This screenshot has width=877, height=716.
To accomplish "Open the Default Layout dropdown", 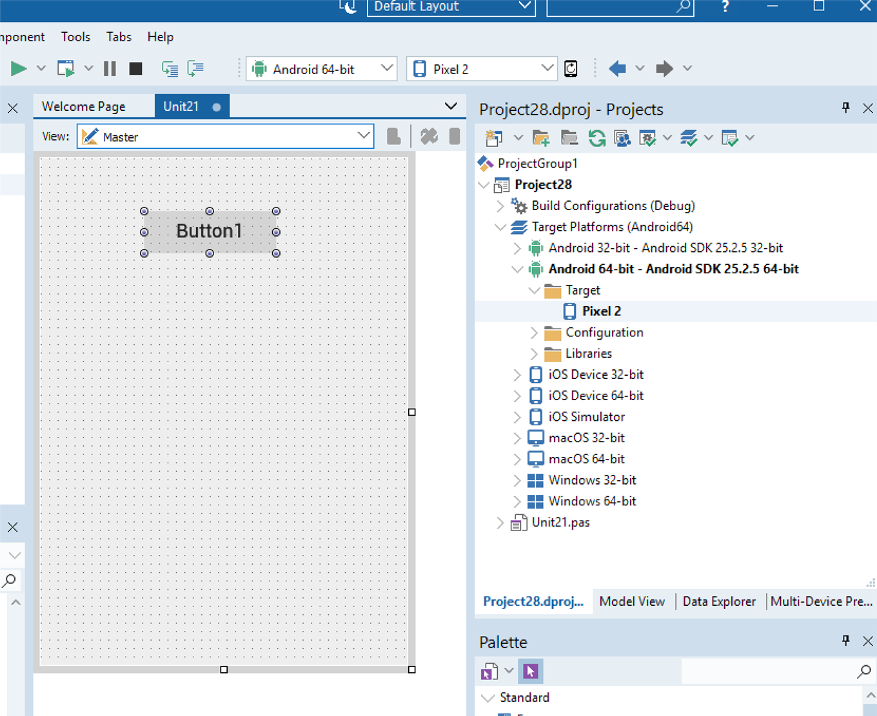I will tap(525, 6).
